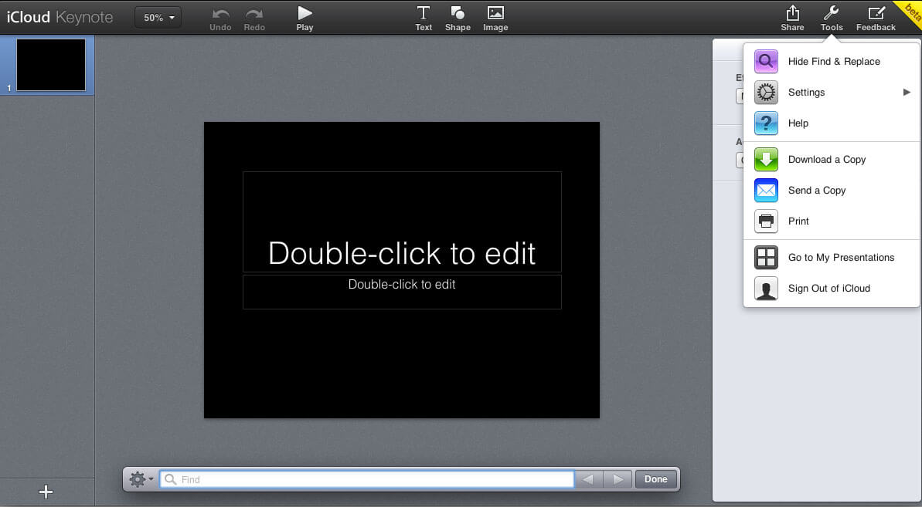Viewport: 922px width, 507px height.
Task: Click the Redo arrow
Action: tap(254, 14)
